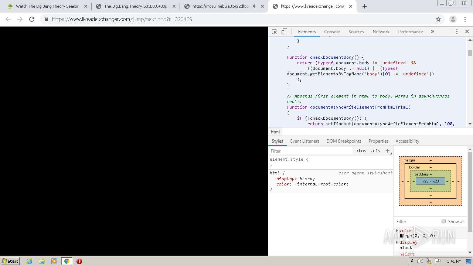Screen dimensions: 473x266
Task: Open the system tray volume icon
Action: point(420,261)
